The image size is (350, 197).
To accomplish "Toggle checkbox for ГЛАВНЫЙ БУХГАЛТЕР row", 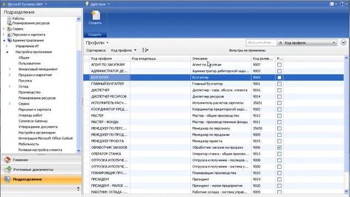I will [x=279, y=84].
